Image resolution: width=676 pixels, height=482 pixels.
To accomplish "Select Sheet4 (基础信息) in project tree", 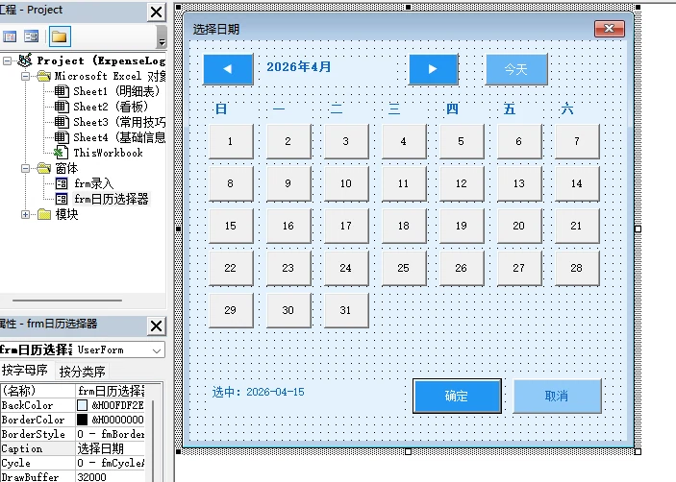I will tap(119, 137).
